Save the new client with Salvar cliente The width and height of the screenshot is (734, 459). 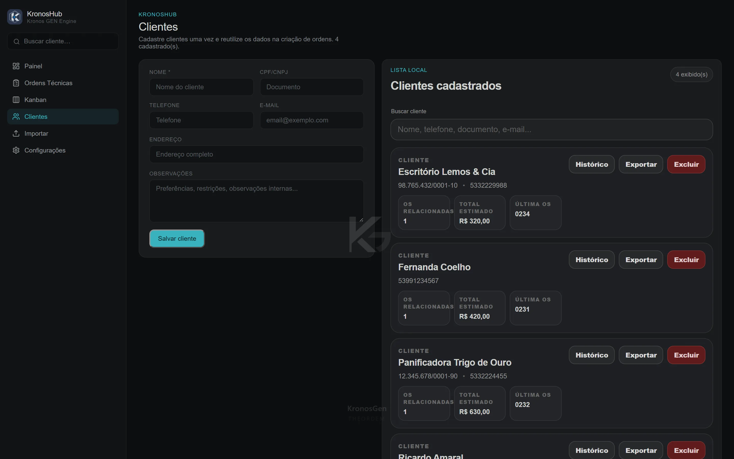(177, 239)
